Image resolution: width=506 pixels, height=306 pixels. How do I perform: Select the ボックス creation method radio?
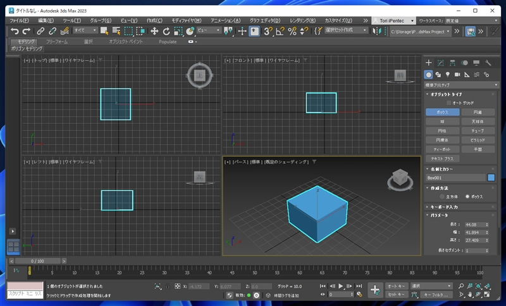[467, 197]
